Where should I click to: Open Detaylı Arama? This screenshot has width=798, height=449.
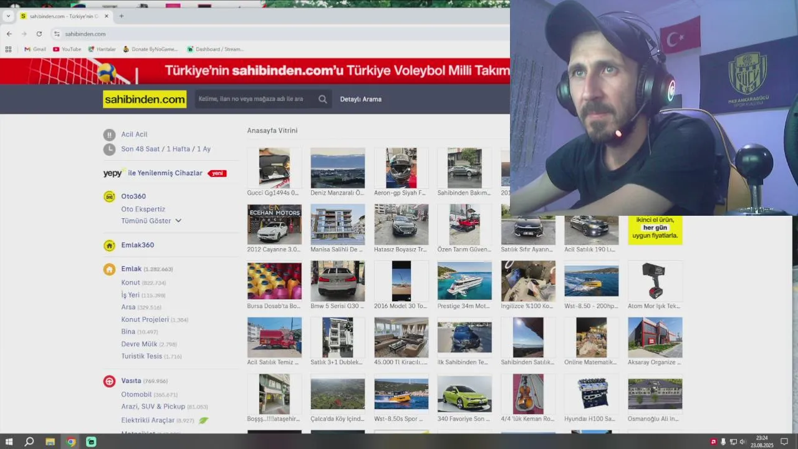pos(360,99)
